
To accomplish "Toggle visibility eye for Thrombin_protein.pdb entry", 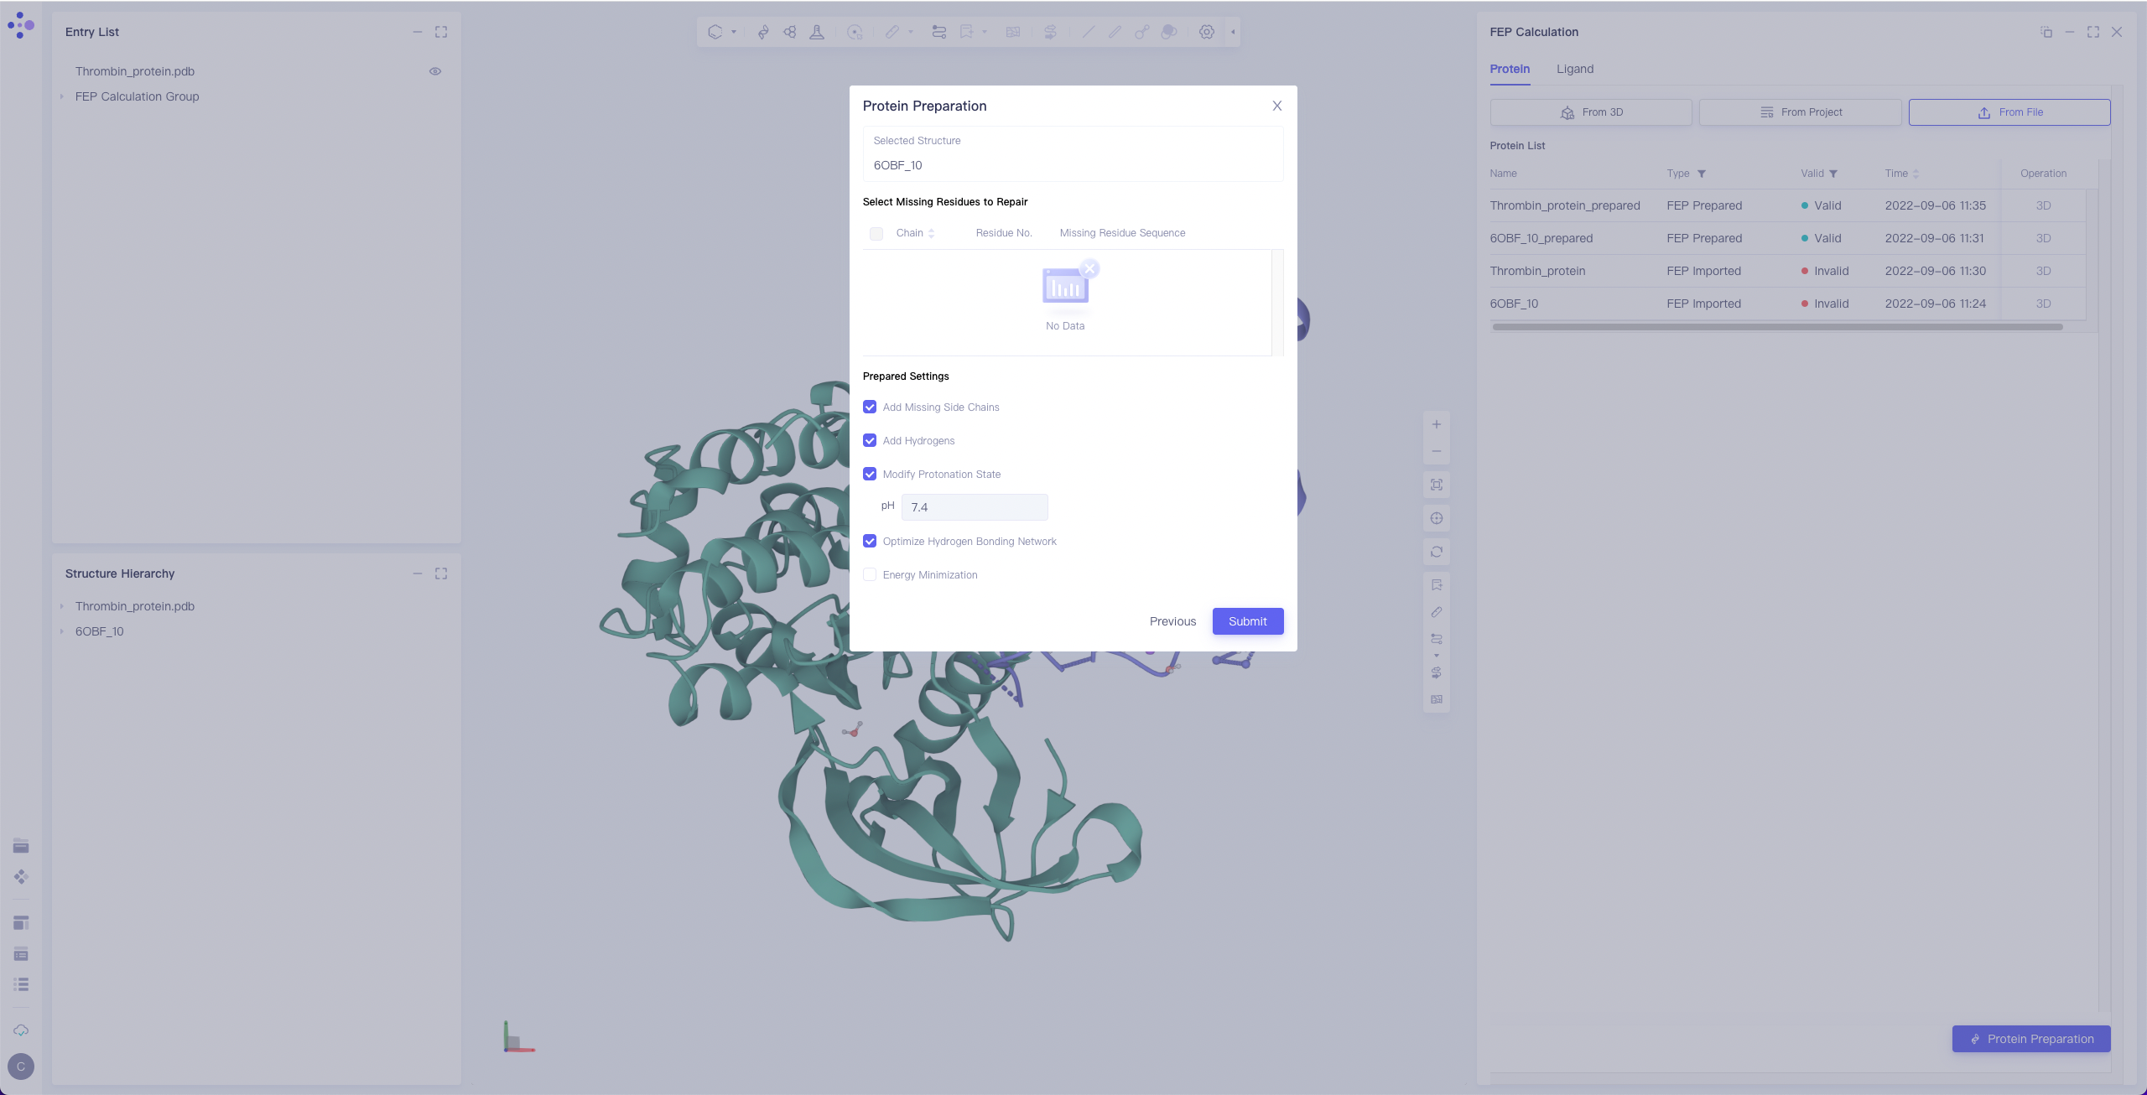I will pyautogui.click(x=435, y=71).
